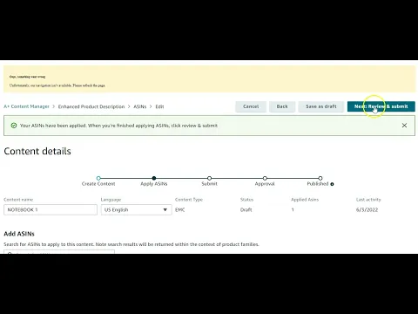The image size is (418, 314).
Task: Click the Applied Asins value 1
Action: click(293, 209)
